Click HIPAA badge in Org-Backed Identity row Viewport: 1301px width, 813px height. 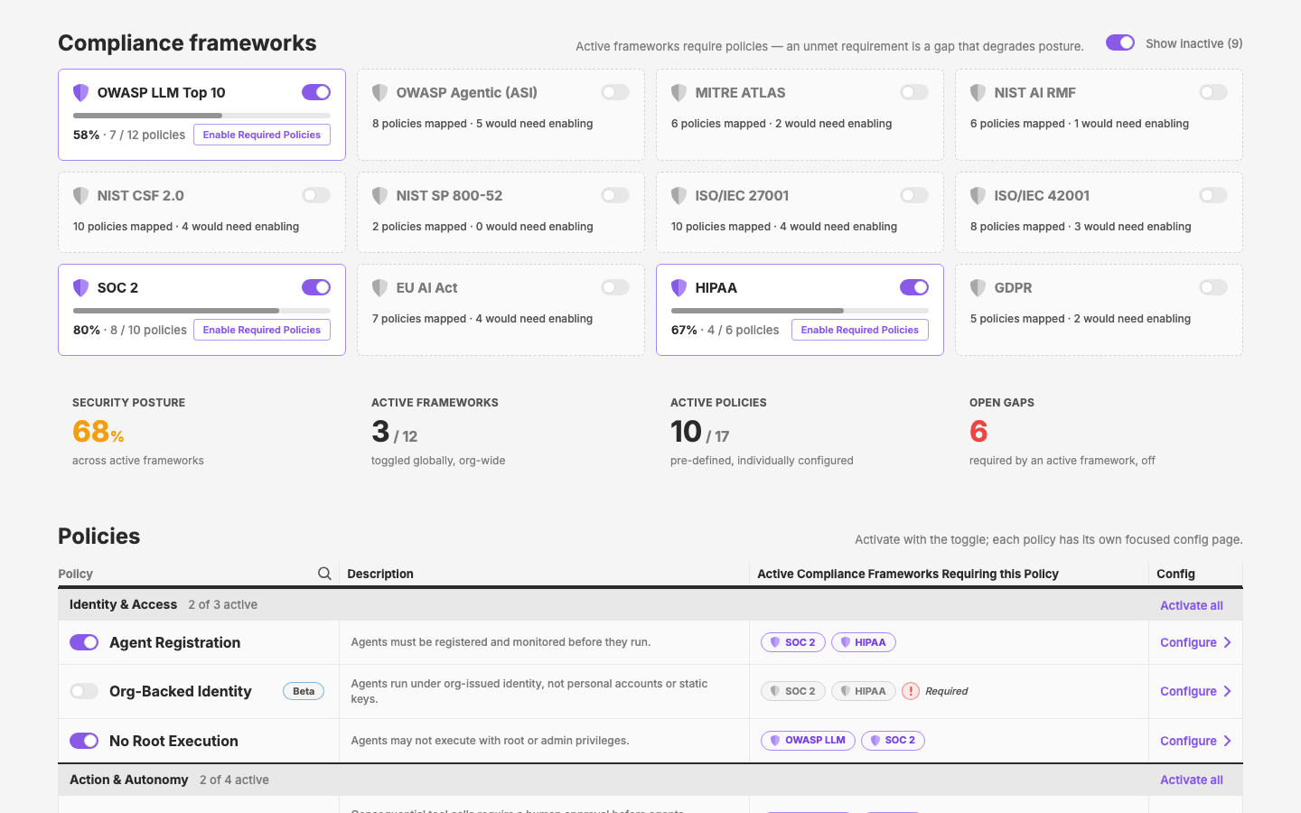click(864, 691)
